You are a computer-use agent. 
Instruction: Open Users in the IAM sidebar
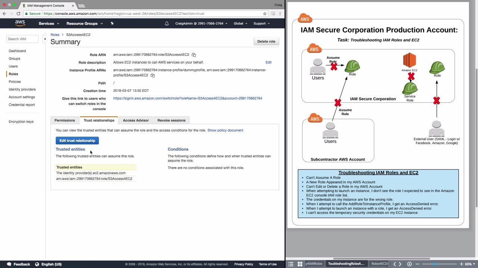pos(13,66)
